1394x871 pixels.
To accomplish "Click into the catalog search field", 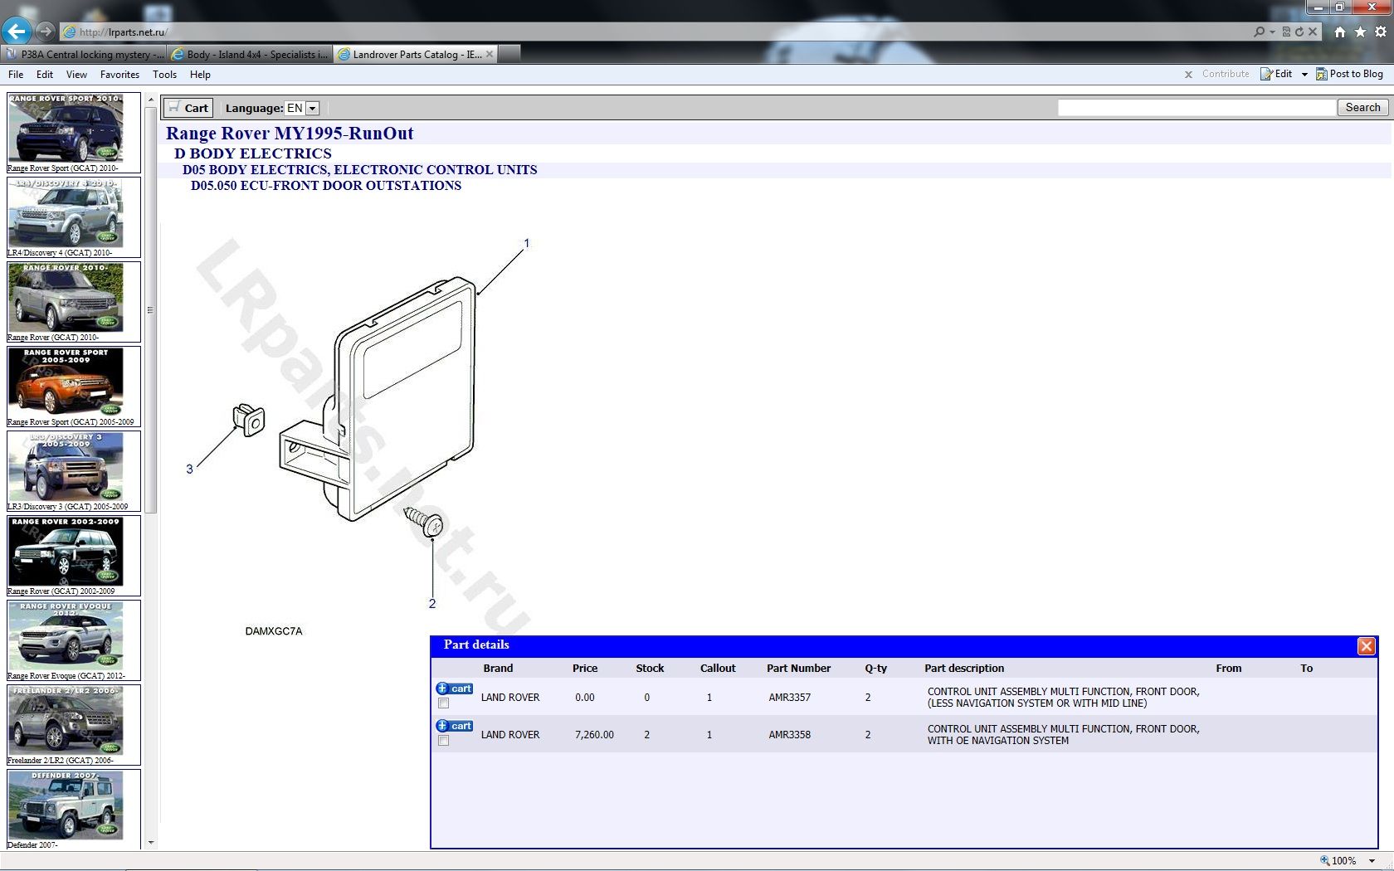I will [x=1197, y=108].
